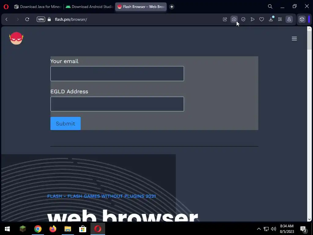Open the clock and date flyout
Viewport: 313px width, 235px height.
click(287, 229)
